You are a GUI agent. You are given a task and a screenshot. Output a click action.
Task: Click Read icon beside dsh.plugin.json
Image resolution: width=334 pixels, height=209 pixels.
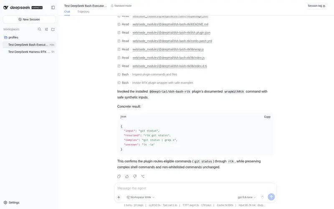119,33
